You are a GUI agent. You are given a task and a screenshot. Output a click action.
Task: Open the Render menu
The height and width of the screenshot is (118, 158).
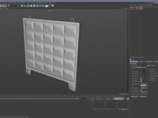pos(28,3)
